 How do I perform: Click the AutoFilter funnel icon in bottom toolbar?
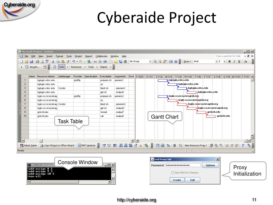click(243, 145)
